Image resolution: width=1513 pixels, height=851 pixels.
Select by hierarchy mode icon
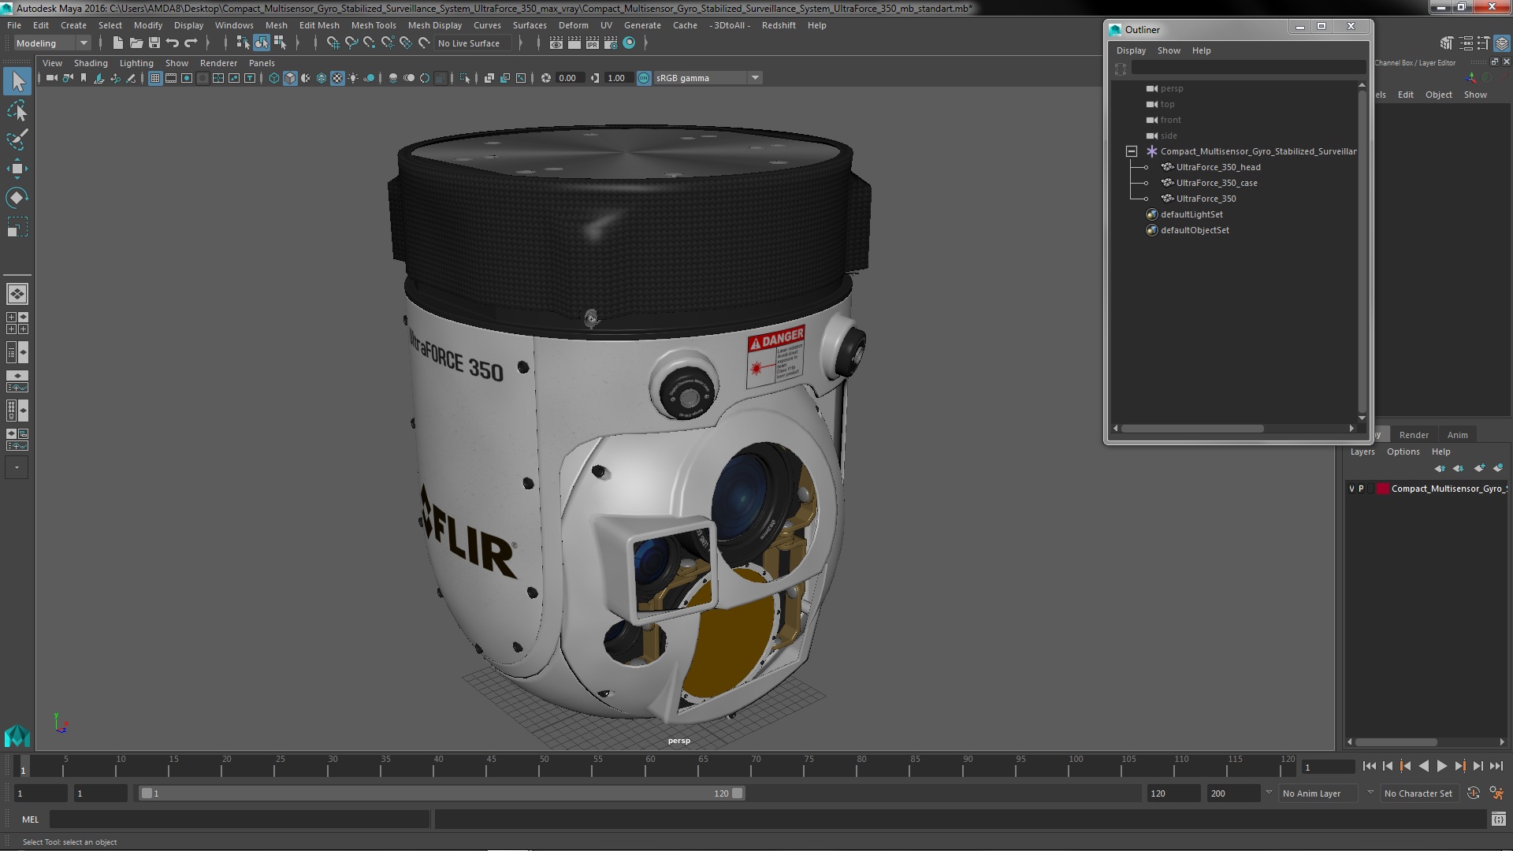243,43
